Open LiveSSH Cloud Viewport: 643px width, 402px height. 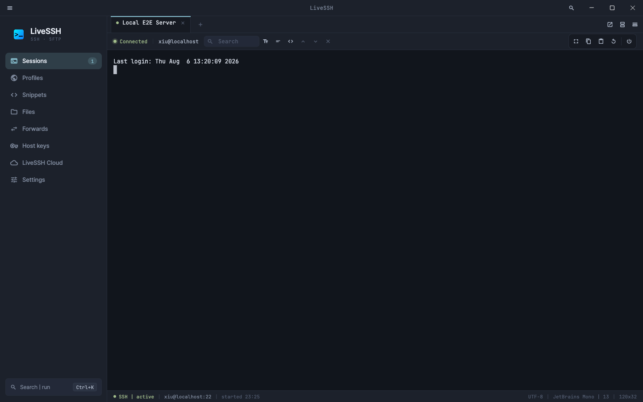pyautogui.click(x=54, y=163)
